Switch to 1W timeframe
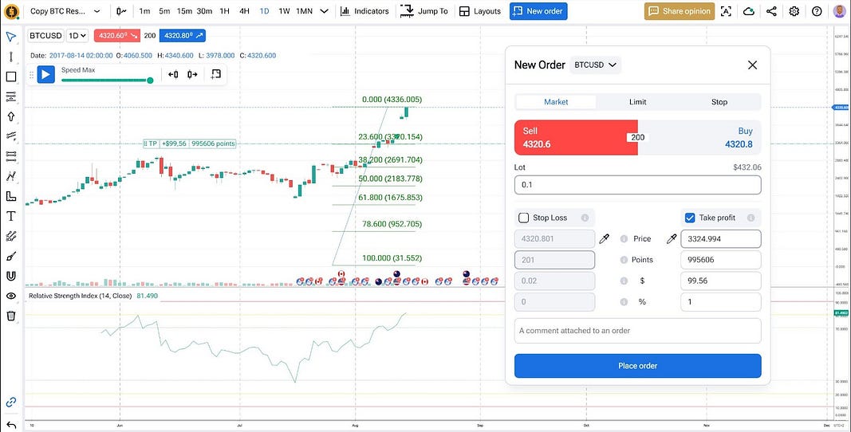Viewport: 851px width, 432px height. tap(284, 11)
